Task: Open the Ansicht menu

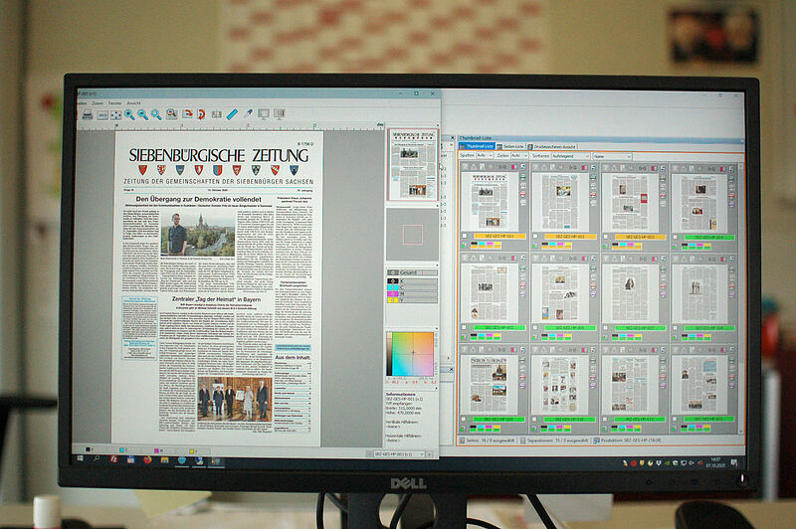Action: point(133,103)
